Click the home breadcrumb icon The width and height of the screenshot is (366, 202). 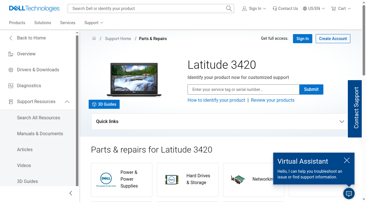[94, 38]
